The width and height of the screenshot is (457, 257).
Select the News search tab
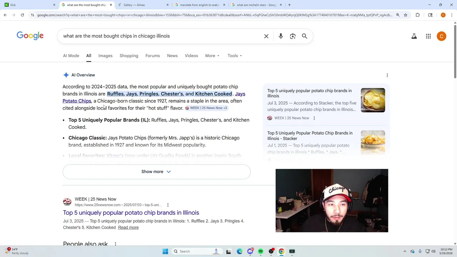pos(172,56)
